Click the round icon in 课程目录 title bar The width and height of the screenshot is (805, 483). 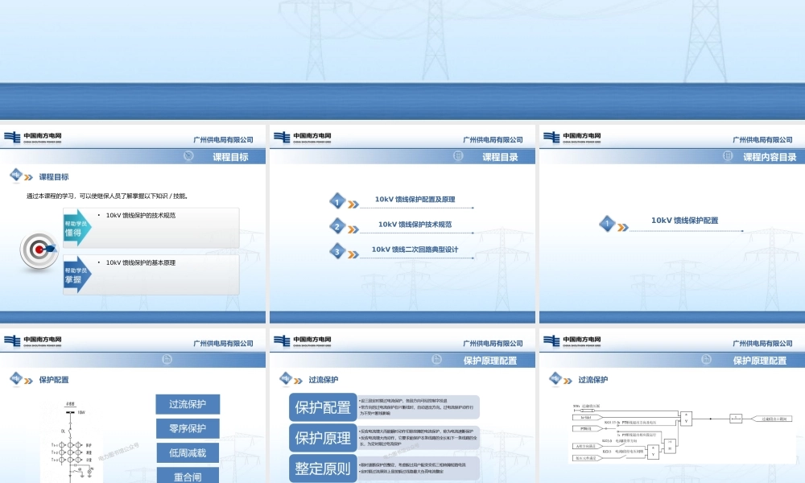coord(456,157)
